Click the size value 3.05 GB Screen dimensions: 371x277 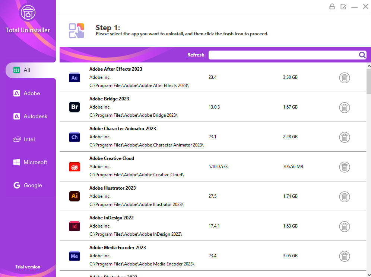pos(290,256)
